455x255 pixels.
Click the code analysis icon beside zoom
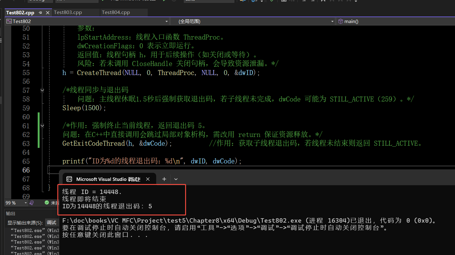(31, 203)
